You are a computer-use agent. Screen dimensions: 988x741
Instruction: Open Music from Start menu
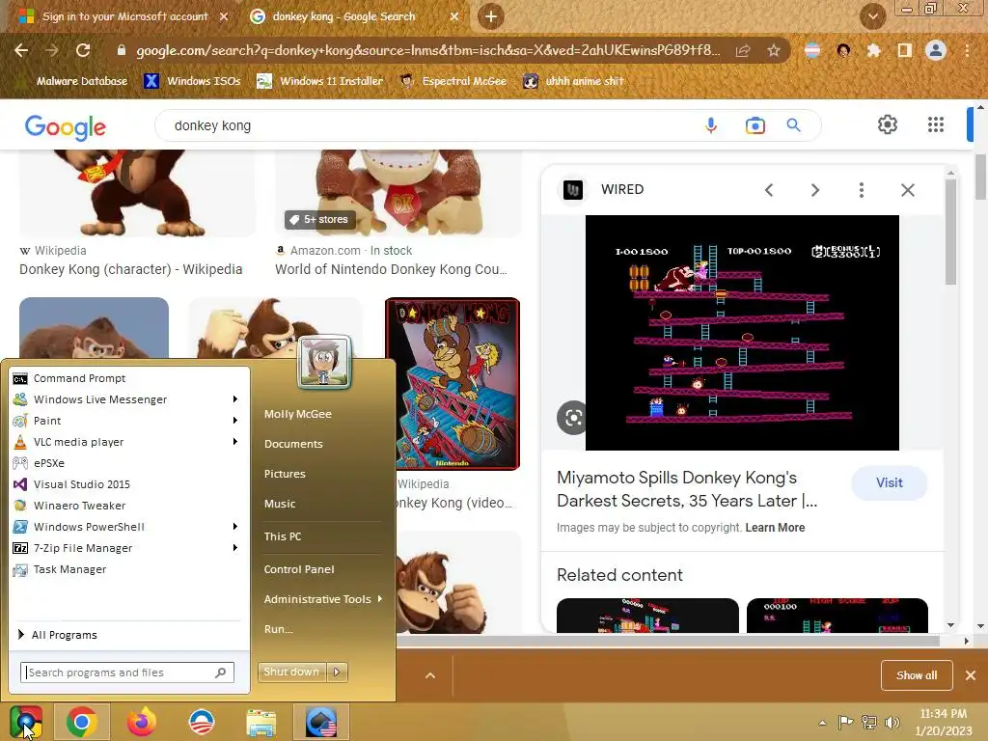[280, 504]
